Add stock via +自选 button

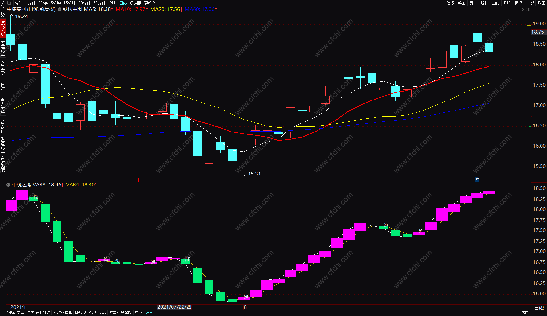point(530,3)
